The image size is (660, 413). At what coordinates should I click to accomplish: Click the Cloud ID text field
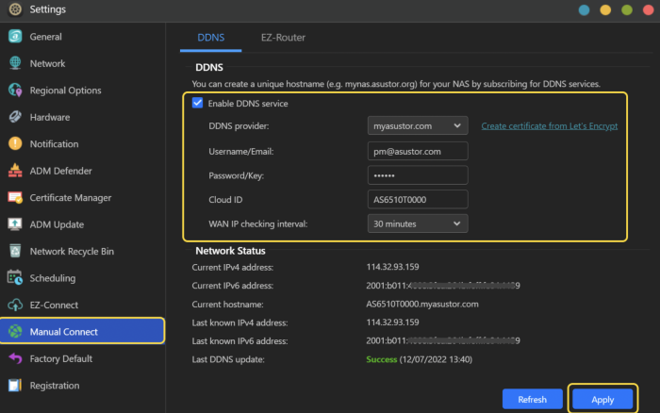pos(417,199)
